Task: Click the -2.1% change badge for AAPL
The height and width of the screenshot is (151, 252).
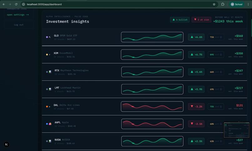Action: tap(196, 124)
